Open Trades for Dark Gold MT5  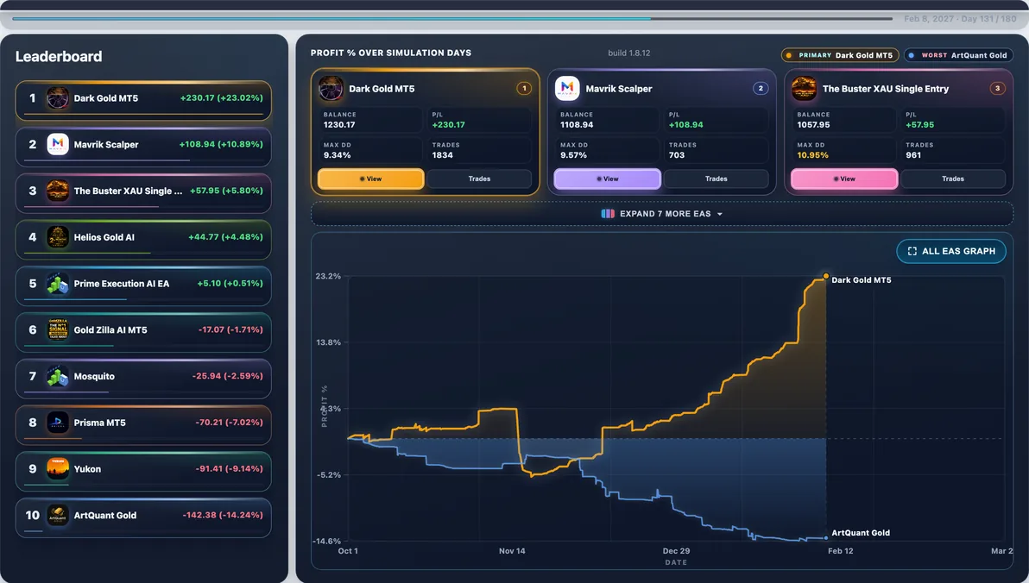click(479, 179)
